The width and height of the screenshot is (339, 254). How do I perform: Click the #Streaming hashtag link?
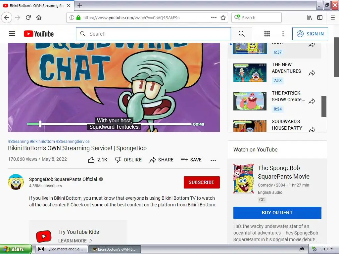19,142
